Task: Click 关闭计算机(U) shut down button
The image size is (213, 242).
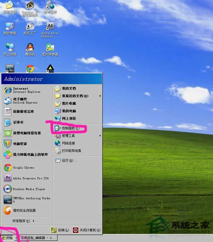Action: pyautogui.click(x=87, y=230)
